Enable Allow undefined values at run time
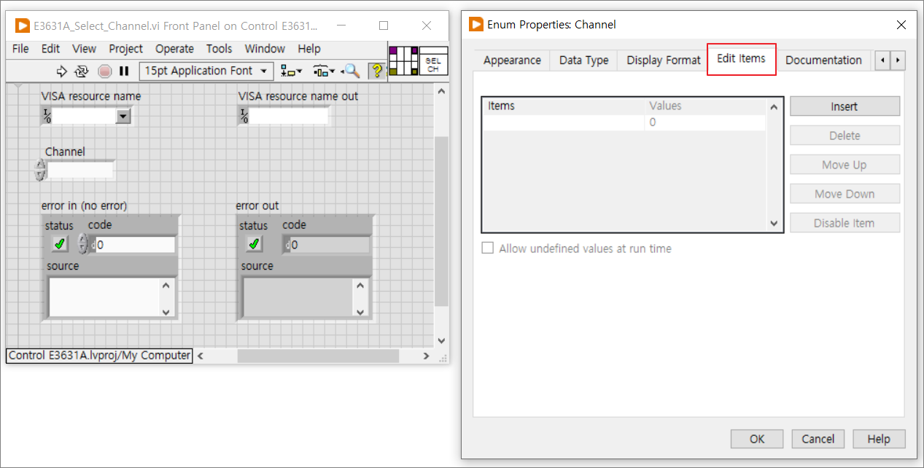The image size is (924, 468). tap(488, 249)
